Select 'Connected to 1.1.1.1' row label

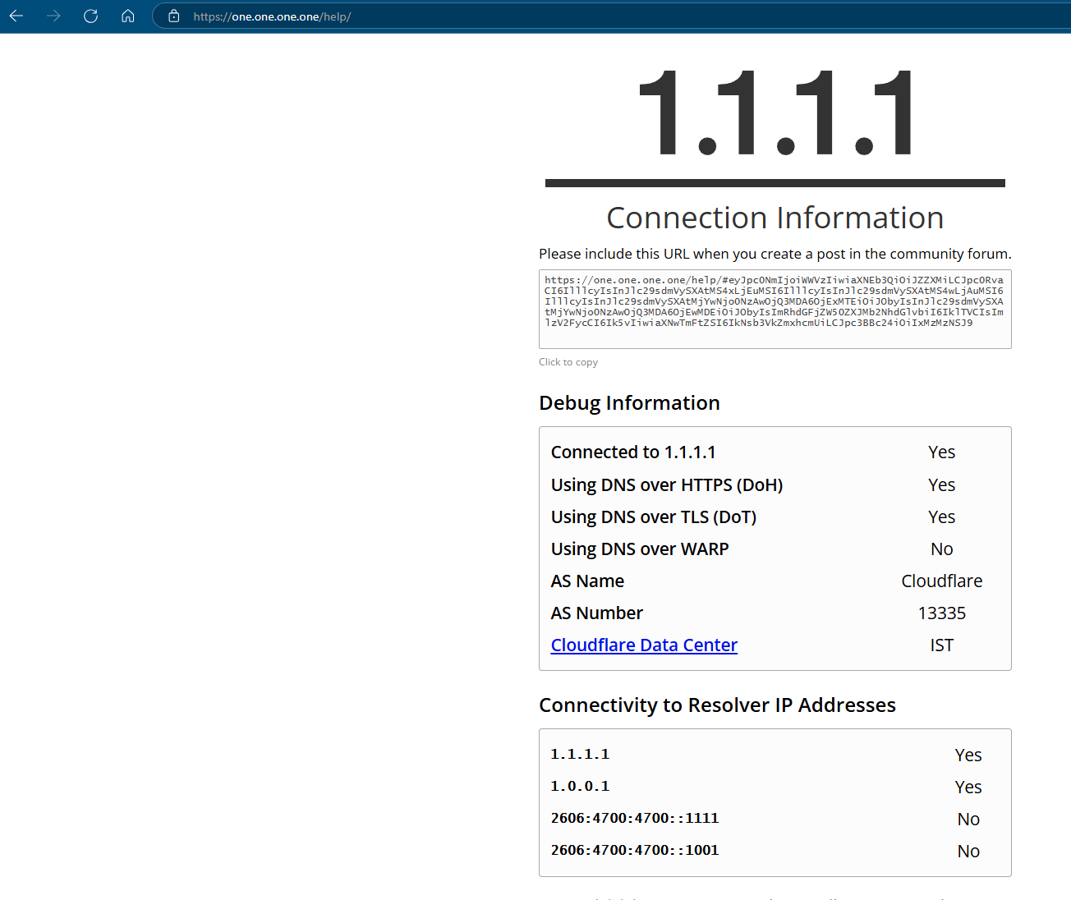633,452
